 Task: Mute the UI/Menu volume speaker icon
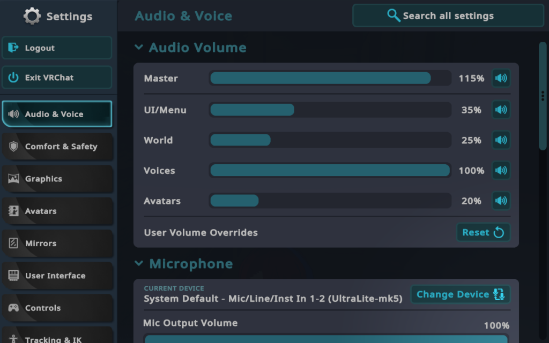(501, 110)
